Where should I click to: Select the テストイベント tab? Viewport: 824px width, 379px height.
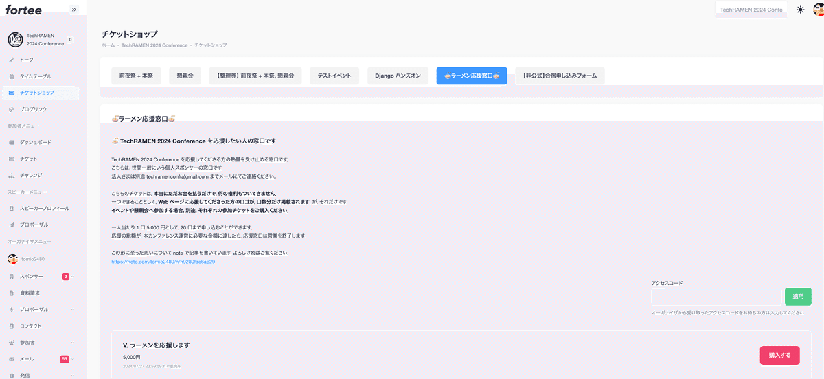click(334, 76)
